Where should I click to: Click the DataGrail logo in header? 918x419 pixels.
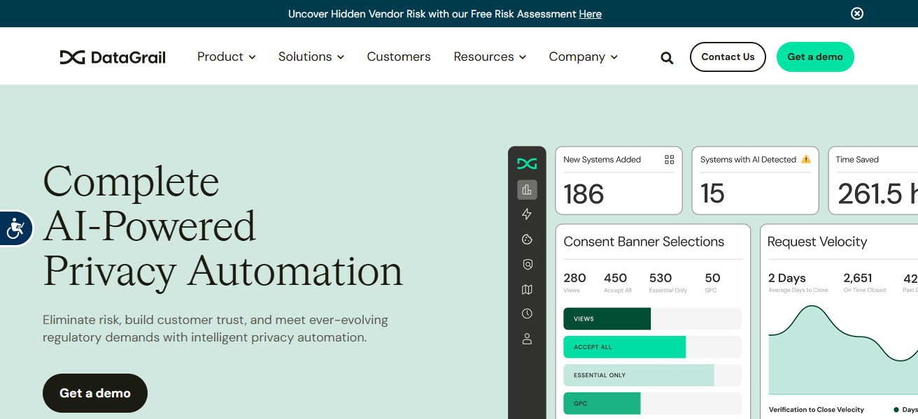pos(113,57)
